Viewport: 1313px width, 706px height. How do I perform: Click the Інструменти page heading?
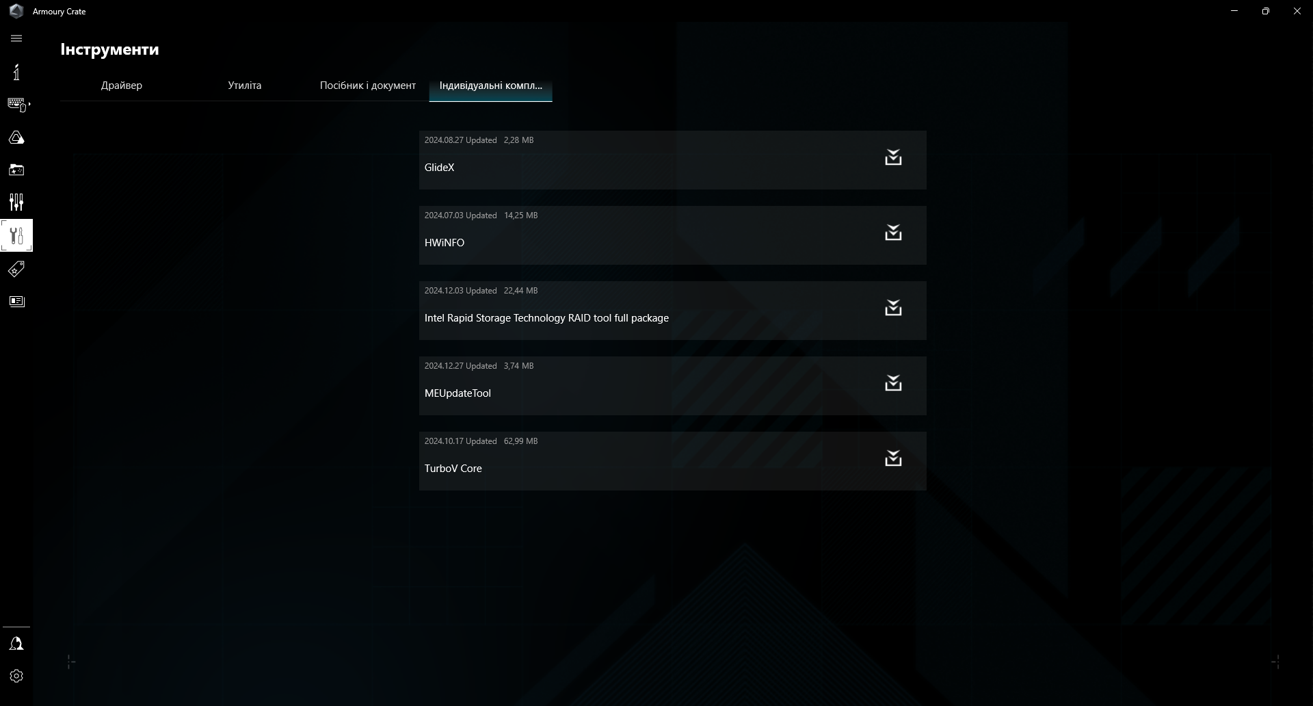coord(109,49)
